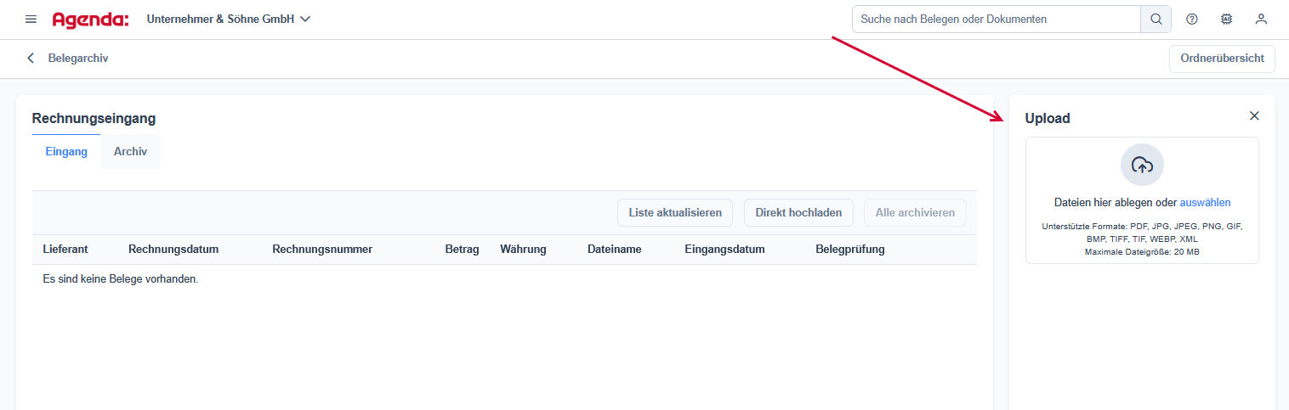1289x410 pixels.
Task: Open the hamburger navigation menu
Action: (x=31, y=19)
